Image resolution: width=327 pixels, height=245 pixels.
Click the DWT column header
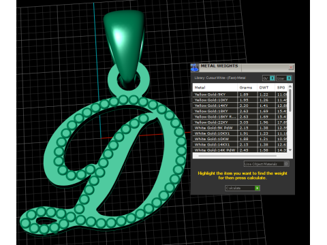(266, 87)
